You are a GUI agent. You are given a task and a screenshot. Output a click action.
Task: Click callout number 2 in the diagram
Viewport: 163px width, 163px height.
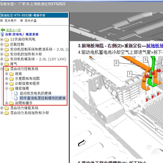[x=116, y=63]
